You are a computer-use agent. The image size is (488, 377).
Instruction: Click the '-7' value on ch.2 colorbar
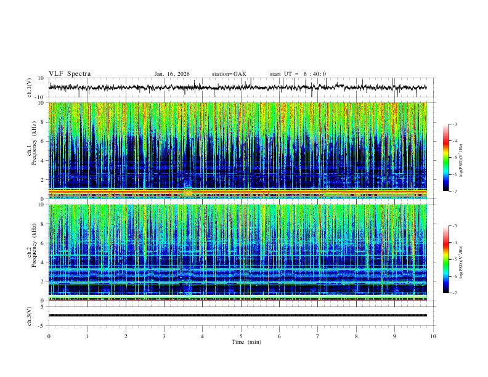tap(455, 293)
